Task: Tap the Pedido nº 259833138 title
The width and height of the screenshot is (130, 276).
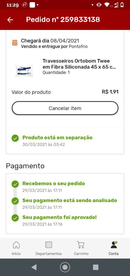Action: click(x=63, y=20)
